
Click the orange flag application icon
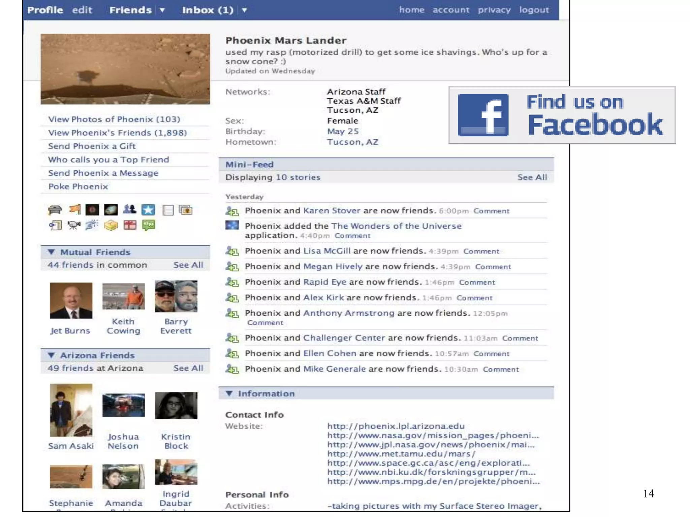click(75, 210)
